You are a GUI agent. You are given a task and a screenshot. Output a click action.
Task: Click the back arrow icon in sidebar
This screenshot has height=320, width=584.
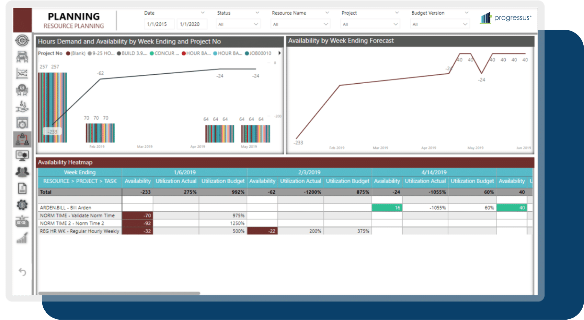[x=22, y=272]
